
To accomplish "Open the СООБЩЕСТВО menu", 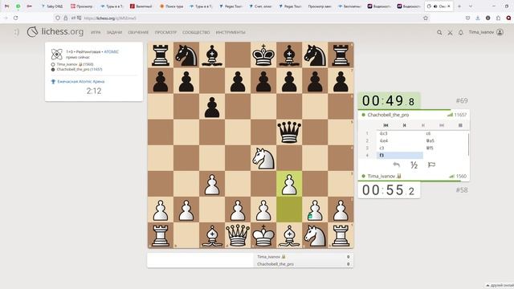I will coord(196,32).
